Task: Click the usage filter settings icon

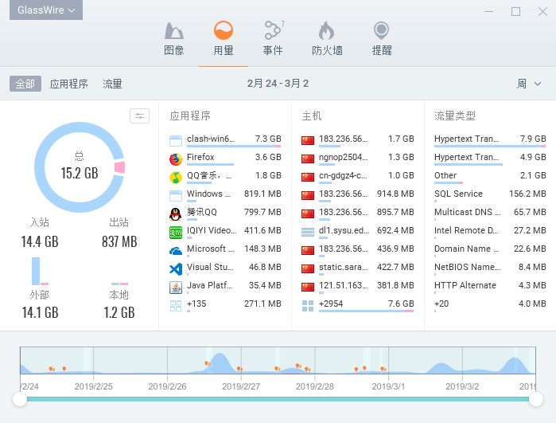Action: click(139, 116)
